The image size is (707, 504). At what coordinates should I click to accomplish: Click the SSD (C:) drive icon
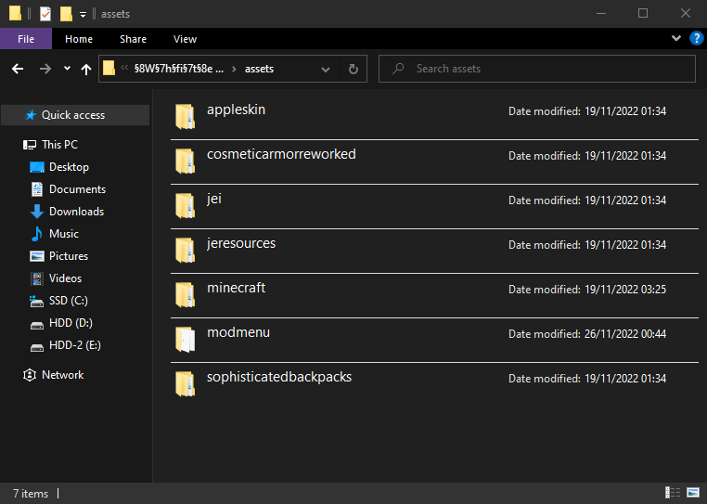click(36, 301)
